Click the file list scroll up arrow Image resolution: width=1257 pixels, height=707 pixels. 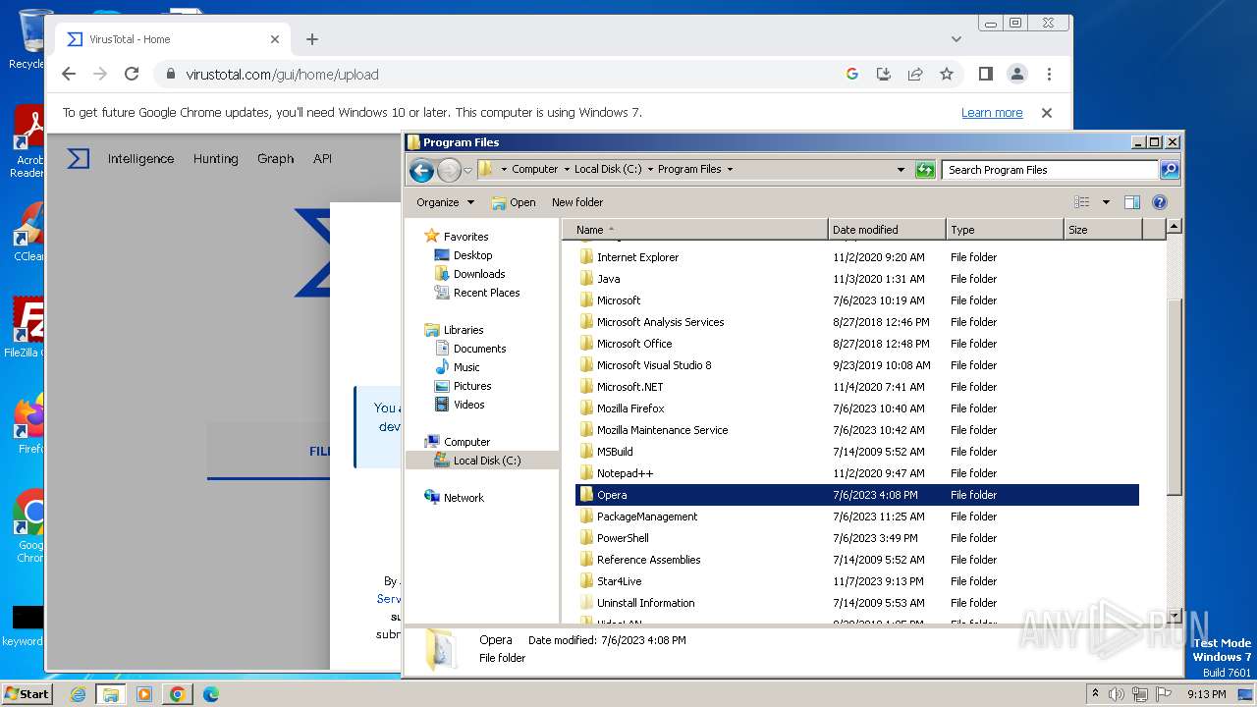pyautogui.click(x=1174, y=227)
